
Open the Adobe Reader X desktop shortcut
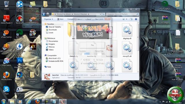6,19
